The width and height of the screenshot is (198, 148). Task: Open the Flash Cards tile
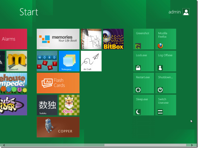point(58,83)
